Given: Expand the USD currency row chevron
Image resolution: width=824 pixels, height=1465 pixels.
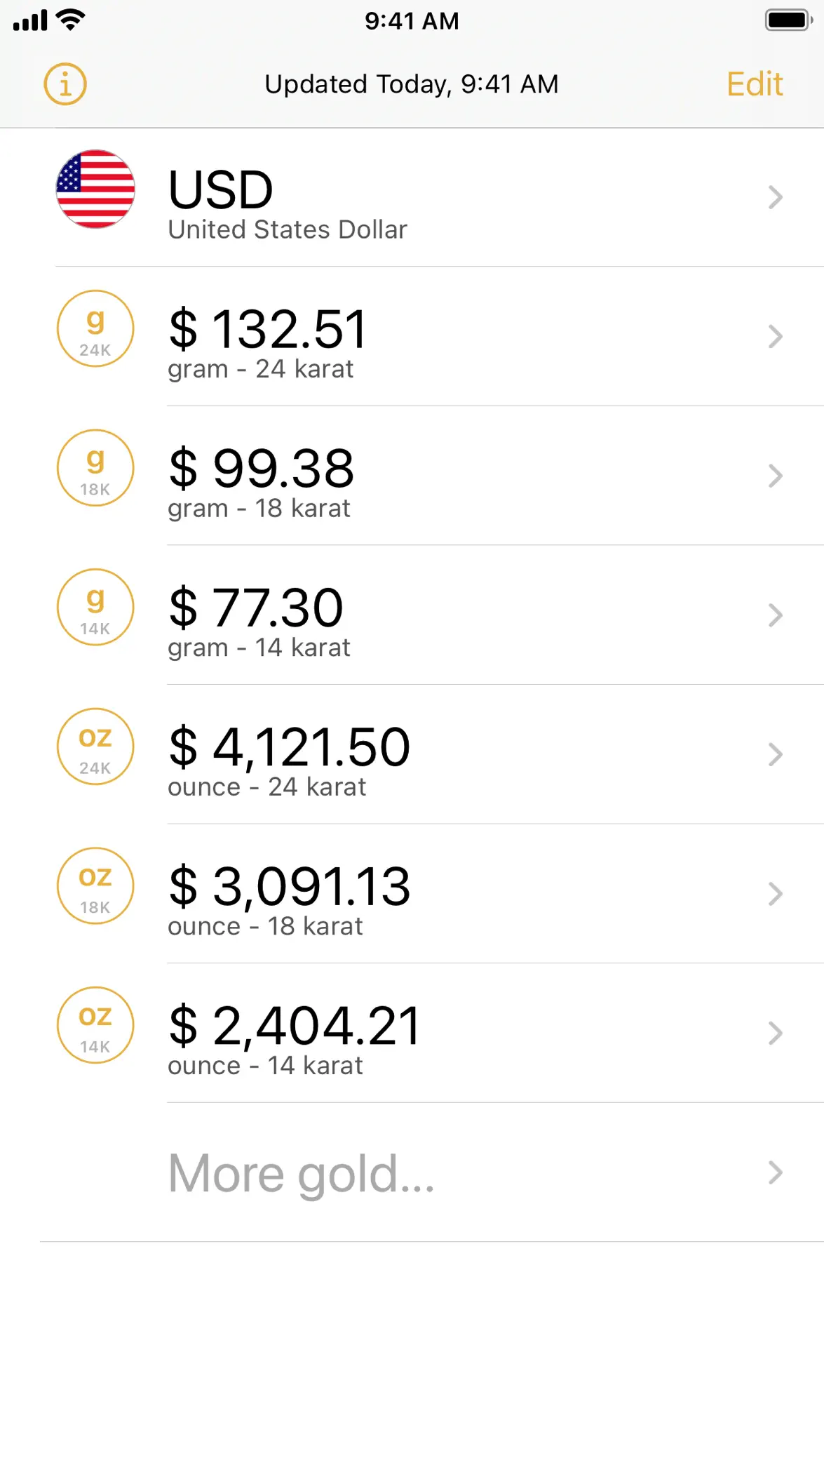Looking at the screenshot, I should (775, 197).
